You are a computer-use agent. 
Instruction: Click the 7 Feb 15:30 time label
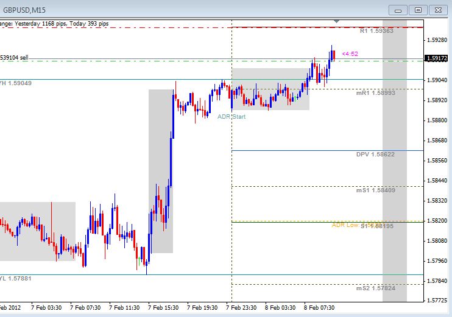[x=163, y=307]
